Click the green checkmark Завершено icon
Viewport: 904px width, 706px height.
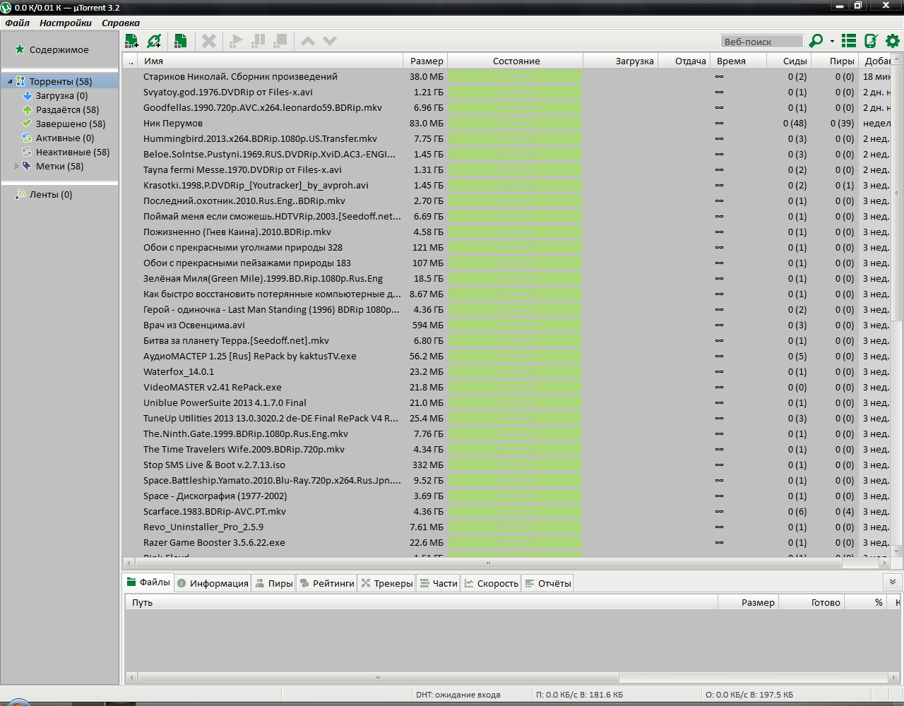(x=28, y=124)
